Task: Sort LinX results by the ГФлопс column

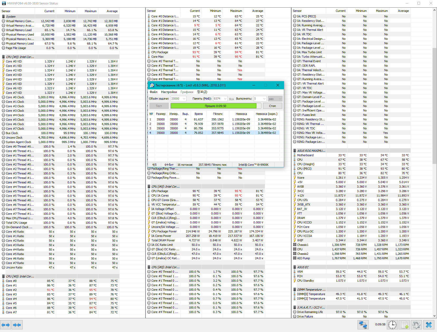Action: point(218,114)
